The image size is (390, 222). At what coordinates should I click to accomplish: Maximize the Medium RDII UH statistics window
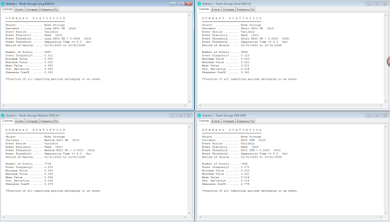(180, 116)
